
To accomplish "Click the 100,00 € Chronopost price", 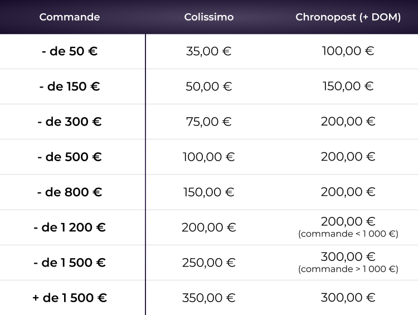I will [348, 51].
